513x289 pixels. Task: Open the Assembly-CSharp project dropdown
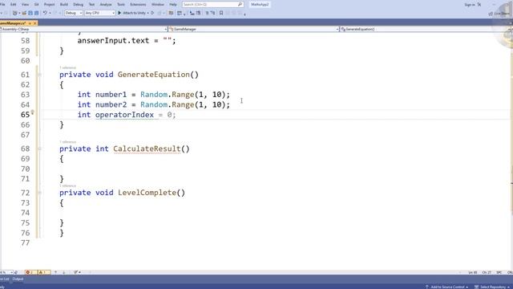coord(83,29)
